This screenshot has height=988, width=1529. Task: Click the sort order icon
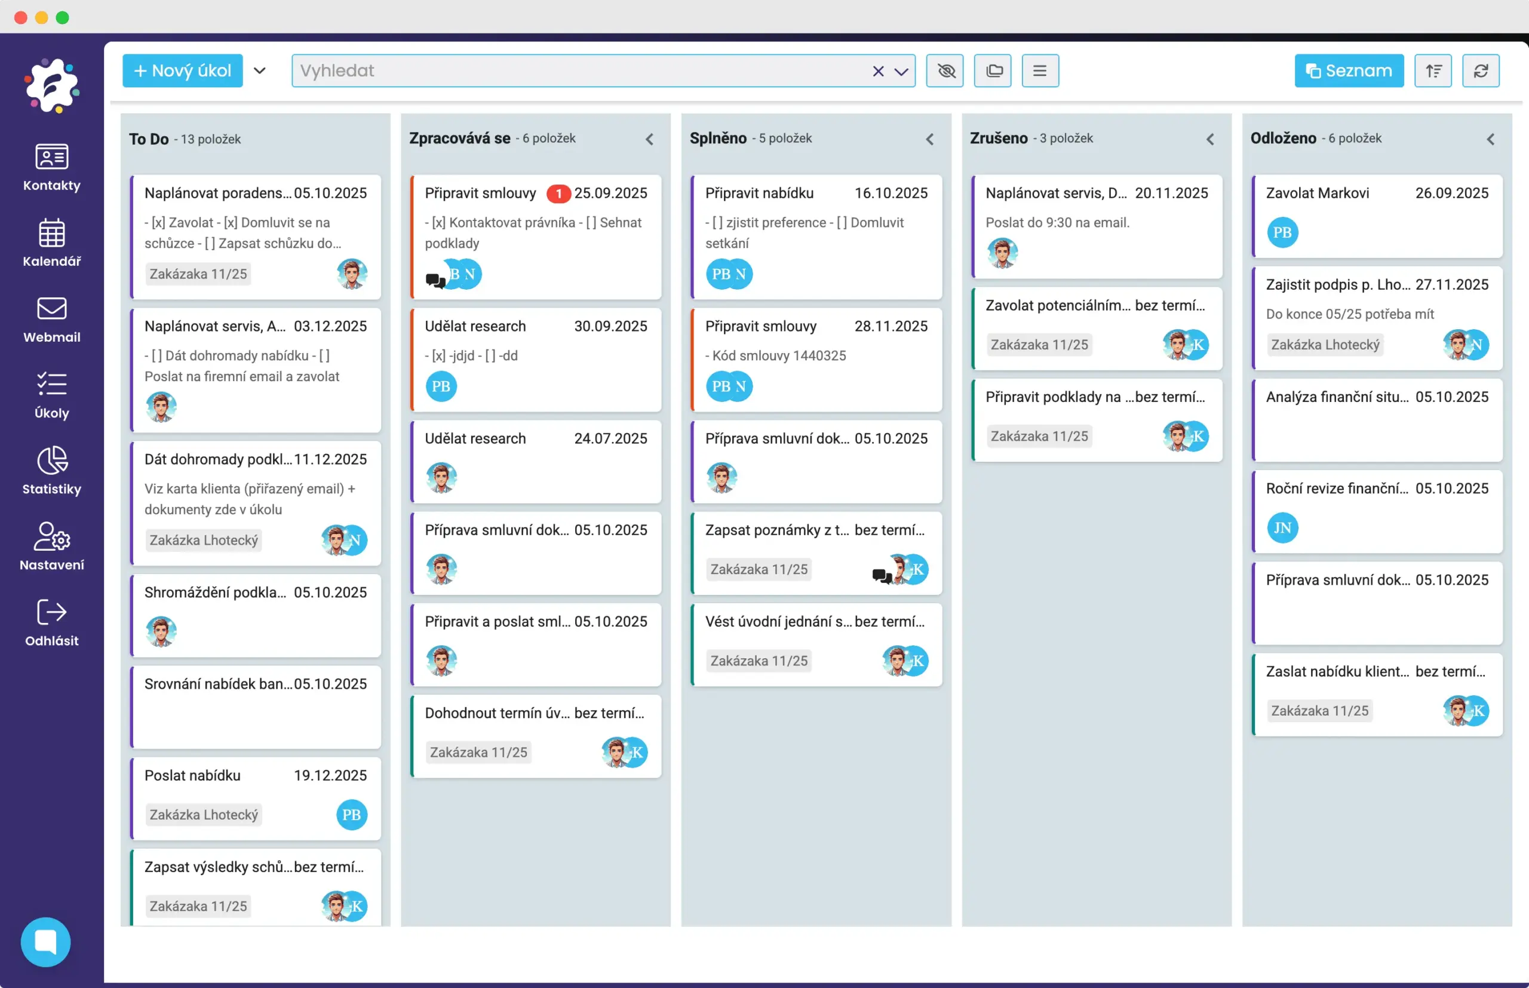pos(1433,70)
